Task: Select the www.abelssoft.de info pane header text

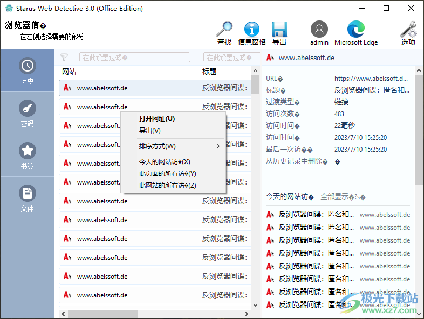Action: (x=306, y=58)
